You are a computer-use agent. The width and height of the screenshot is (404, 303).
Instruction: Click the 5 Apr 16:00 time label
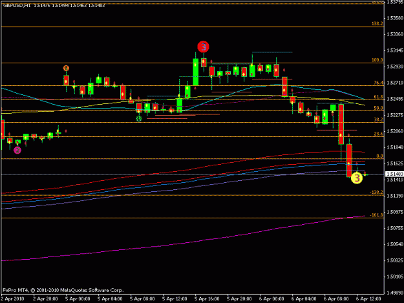(x=207, y=299)
